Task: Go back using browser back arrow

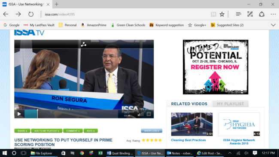Action: (x=6, y=14)
